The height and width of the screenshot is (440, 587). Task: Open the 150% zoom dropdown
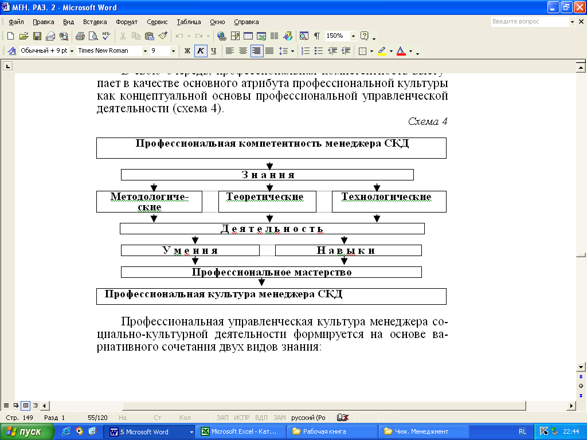[x=353, y=36]
